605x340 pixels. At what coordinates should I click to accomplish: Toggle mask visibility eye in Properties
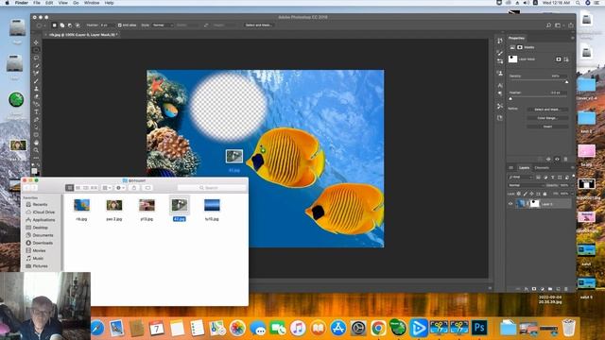[x=557, y=159]
